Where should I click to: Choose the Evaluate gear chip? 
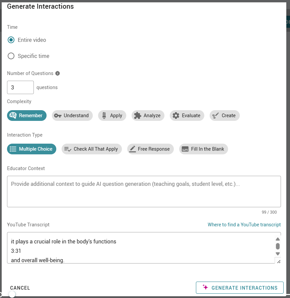point(187,116)
